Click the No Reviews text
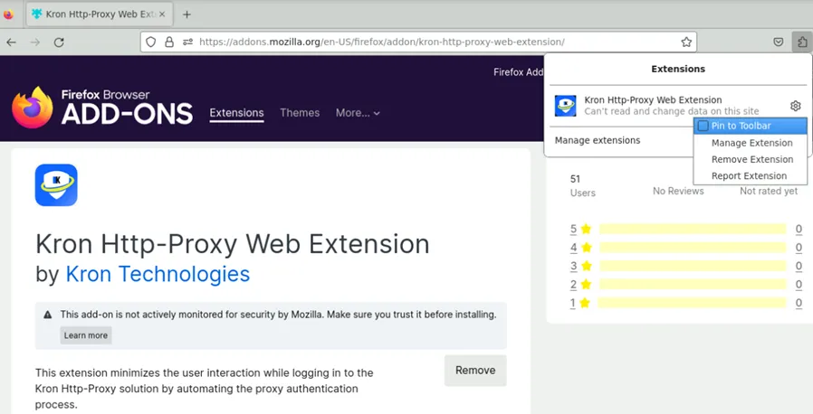The width and height of the screenshot is (813, 414). coord(678,191)
